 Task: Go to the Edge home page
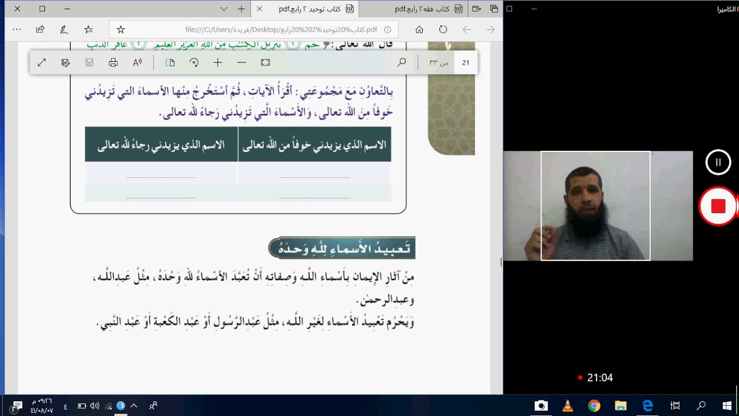click(x=420, y=29)
